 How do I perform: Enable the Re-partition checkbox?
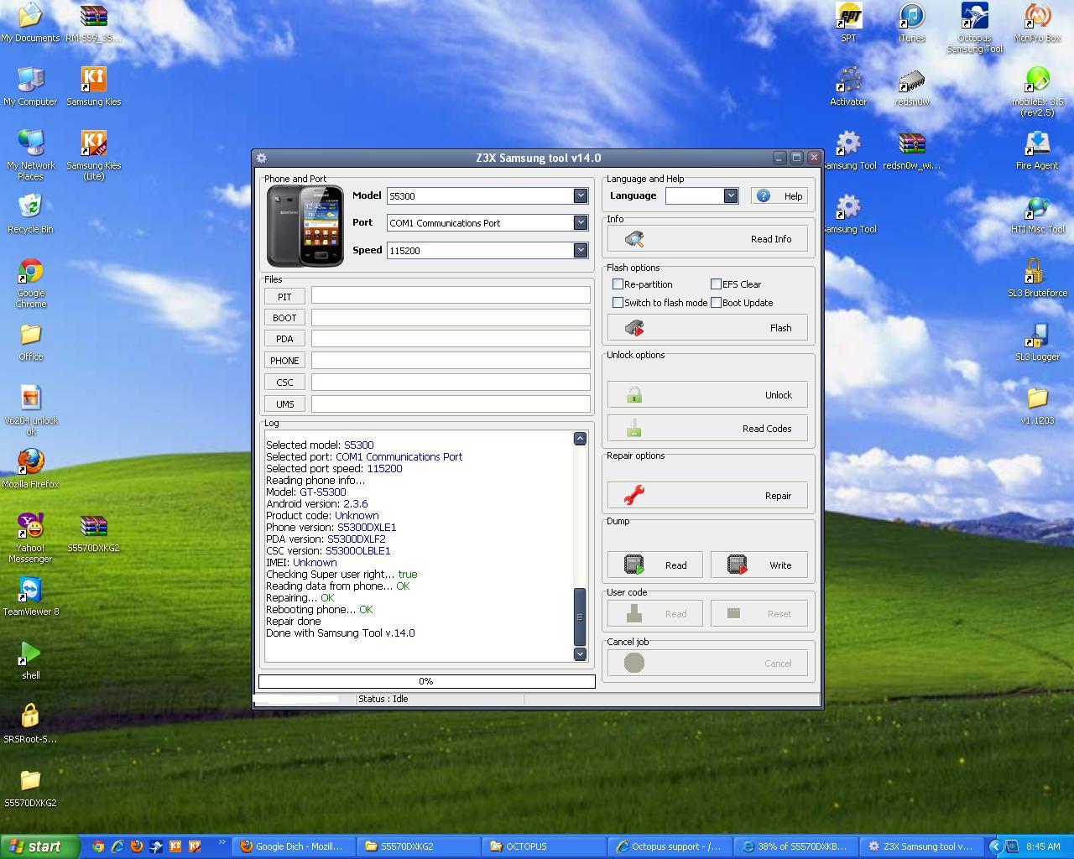pos(618,284)
